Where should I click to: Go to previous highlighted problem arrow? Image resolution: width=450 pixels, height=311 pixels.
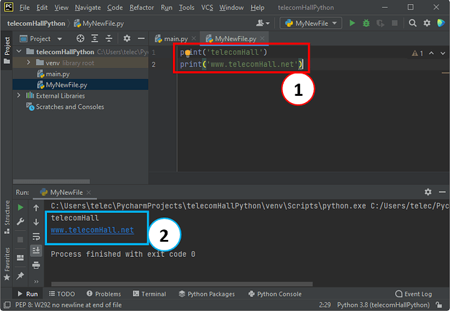click(431, 53)
